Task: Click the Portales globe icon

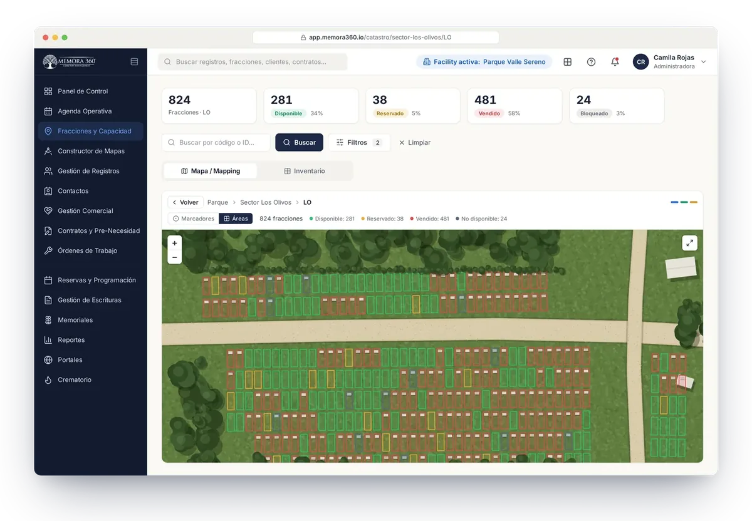Action: (x=48, y=360)
